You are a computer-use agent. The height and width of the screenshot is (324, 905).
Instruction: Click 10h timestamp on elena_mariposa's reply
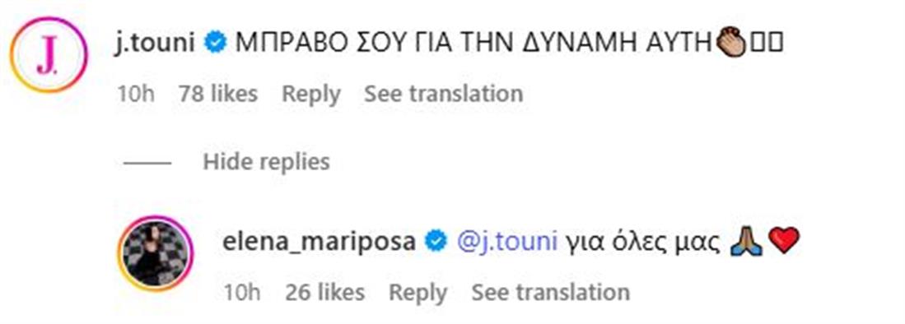242,292
